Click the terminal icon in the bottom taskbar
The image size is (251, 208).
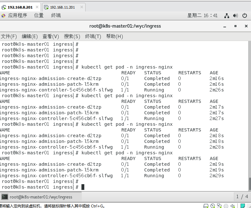[x=5, y=197]
